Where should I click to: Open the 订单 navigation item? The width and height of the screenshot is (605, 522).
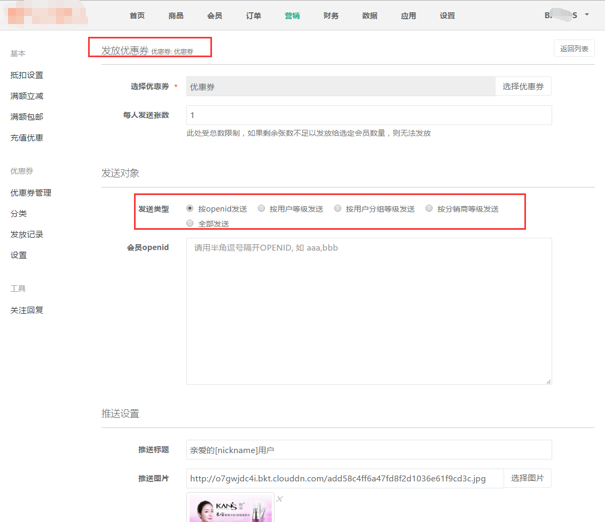point(254,15)
